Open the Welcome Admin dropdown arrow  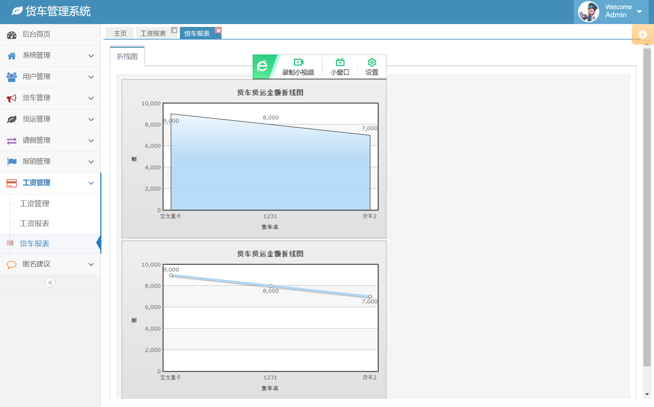pyautogui.click(x=639, y=12)
